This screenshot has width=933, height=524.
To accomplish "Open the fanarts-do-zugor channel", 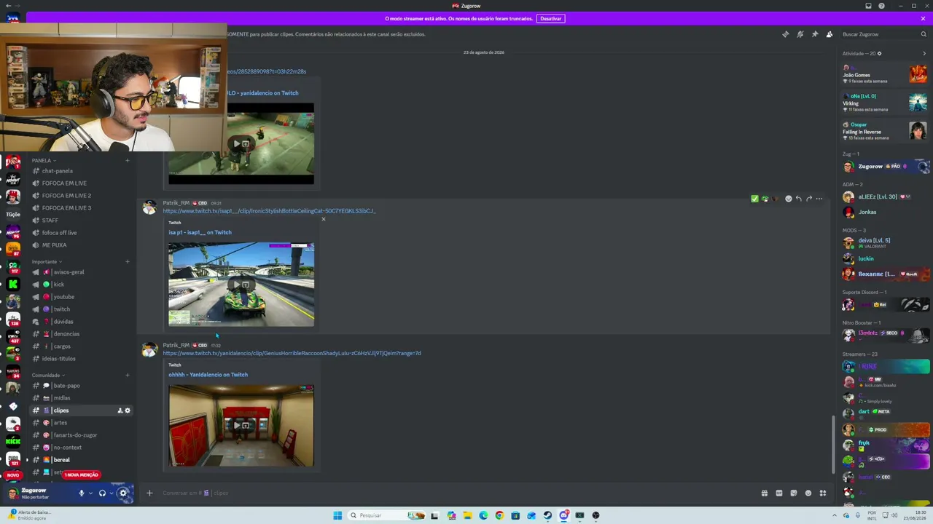I will pyautogui.click(x=81, y=435).
